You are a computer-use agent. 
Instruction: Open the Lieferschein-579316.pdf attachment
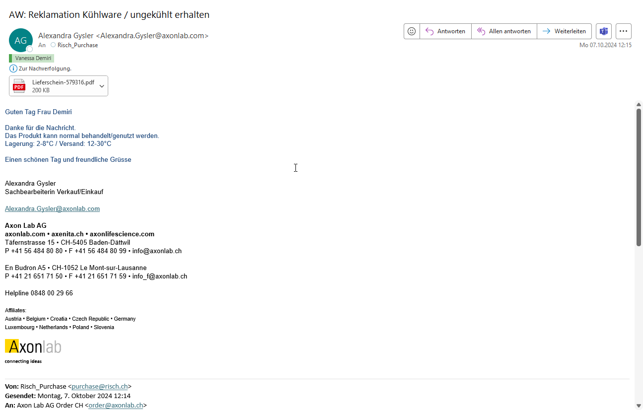(59, 86)
